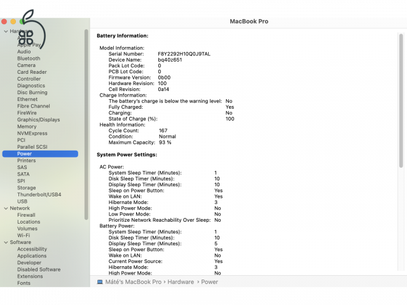Select SATA in the sidebar

point(24,174)
